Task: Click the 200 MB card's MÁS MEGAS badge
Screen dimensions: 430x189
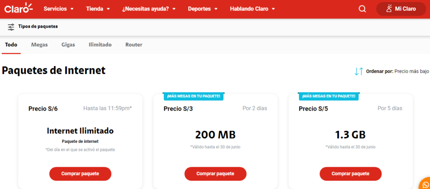Action: pyautogui.click(x=194, y=96)
